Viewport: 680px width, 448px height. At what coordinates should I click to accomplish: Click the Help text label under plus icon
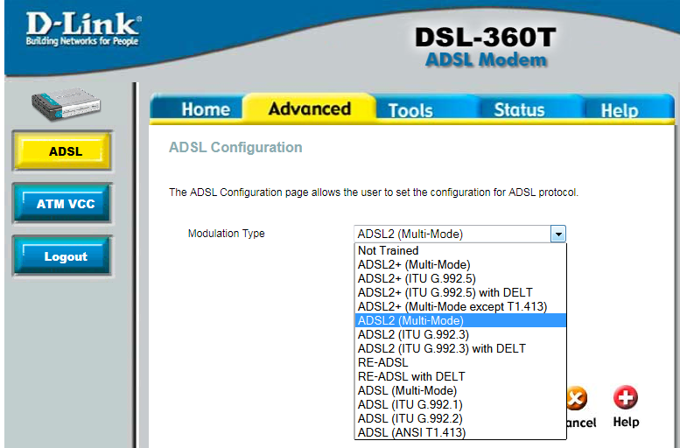tap(626, 422)
